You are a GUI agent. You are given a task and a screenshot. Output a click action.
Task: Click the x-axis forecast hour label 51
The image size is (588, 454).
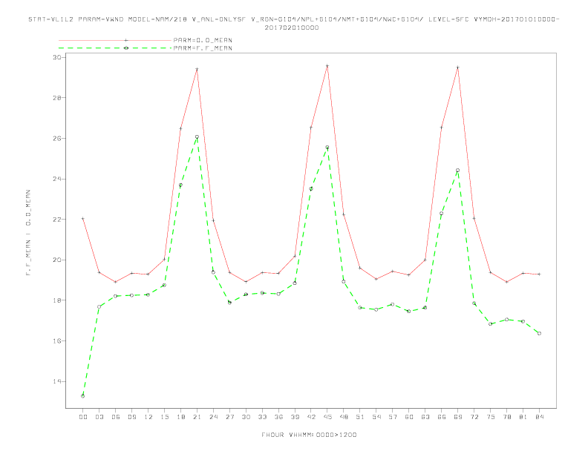click(360, 417)
